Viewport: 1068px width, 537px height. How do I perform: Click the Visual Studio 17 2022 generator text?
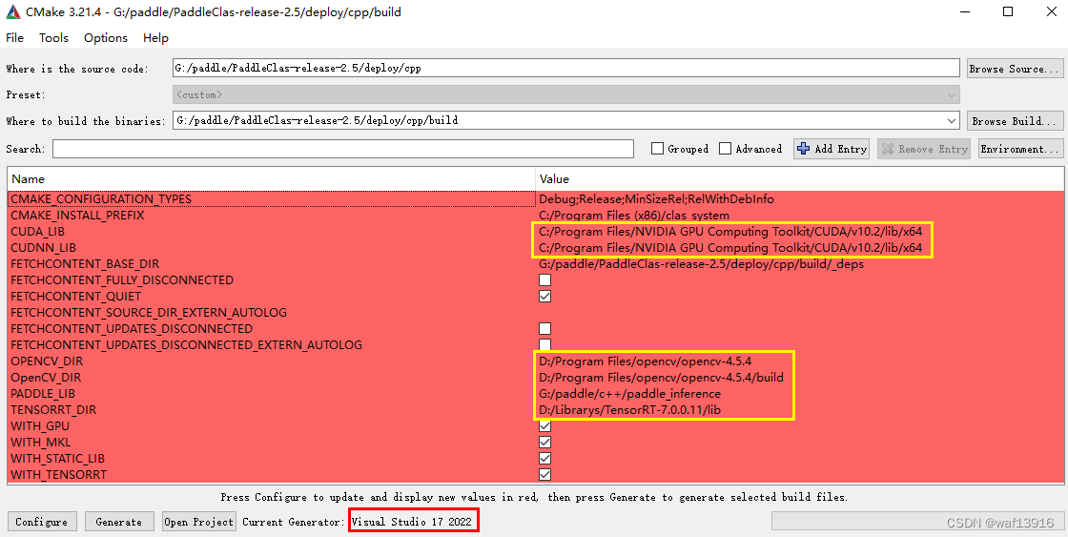pyautogui.click(x=411, y=522)
